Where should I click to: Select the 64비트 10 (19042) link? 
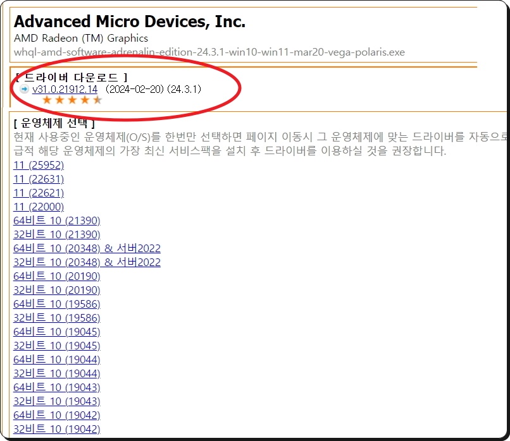tap(57, 415)
